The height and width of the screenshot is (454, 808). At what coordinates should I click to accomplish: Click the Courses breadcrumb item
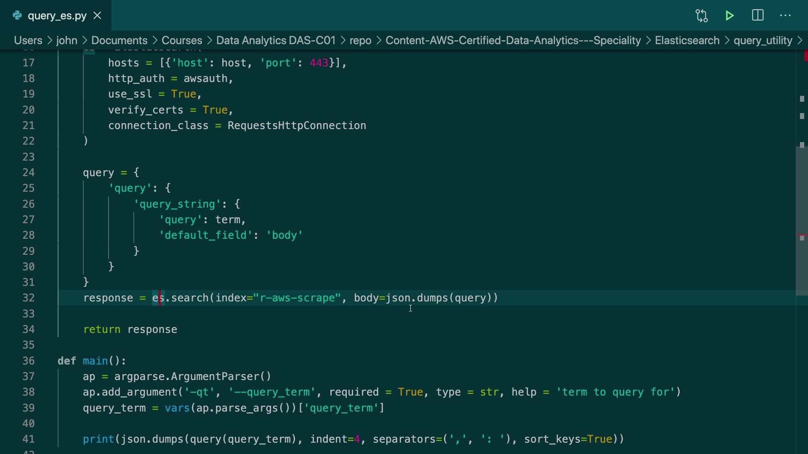point(181,40)
